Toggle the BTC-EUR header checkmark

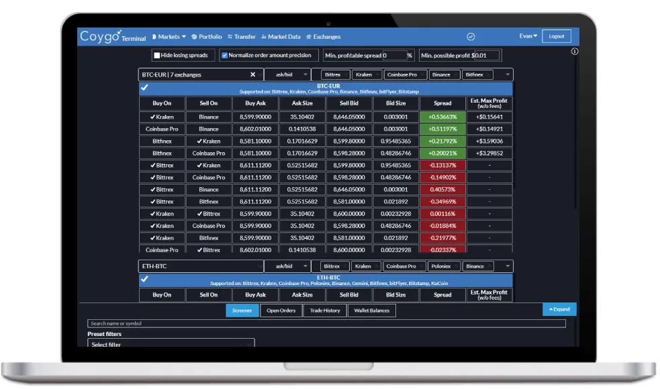pyautogui.click(x=144, y=87)
